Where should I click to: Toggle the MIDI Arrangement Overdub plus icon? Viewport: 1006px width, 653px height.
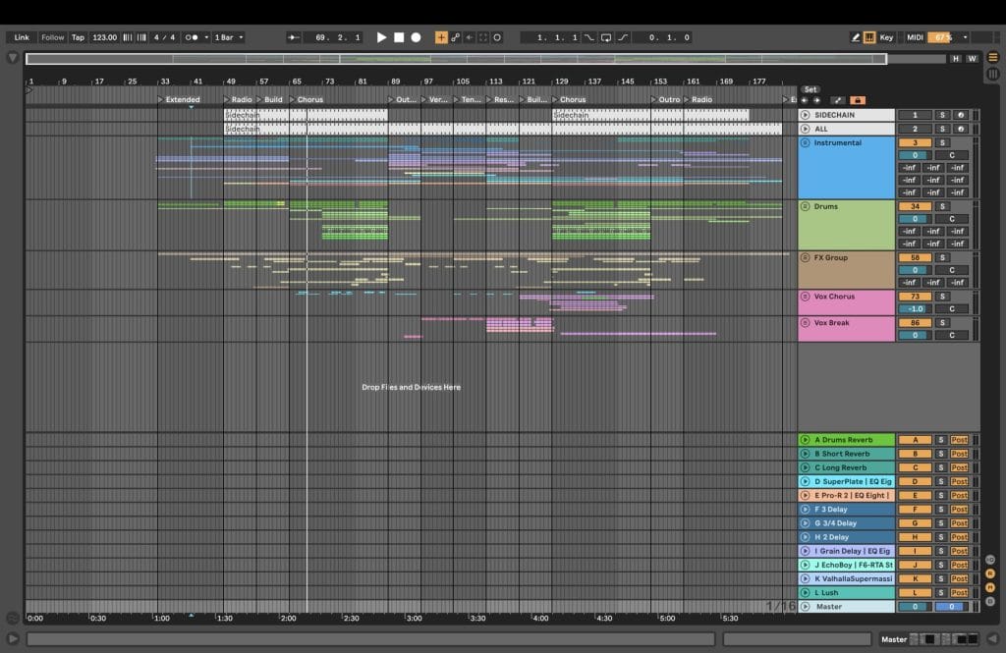[441, 37]
